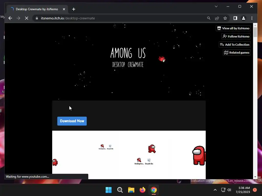Share this page using the share icon

coord(217,18)
